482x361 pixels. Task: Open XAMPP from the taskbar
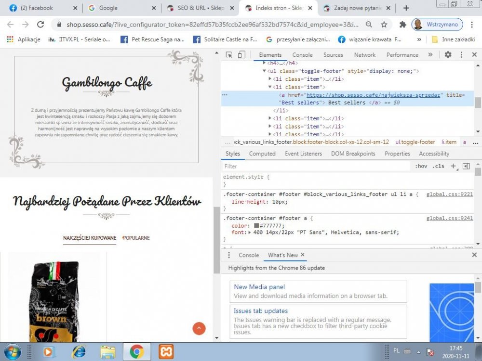(166, 352)
